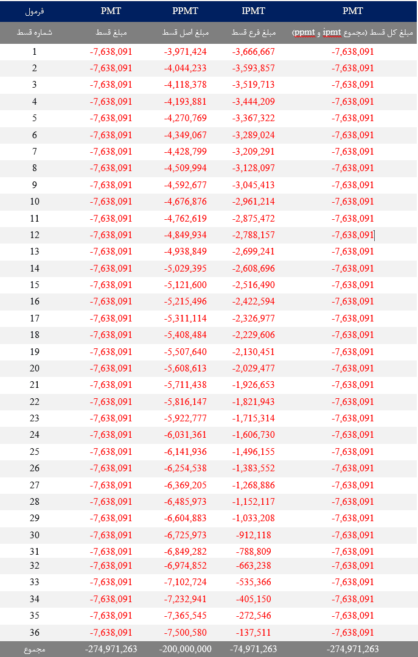Select installment number 12 cell
Viewport: 418px width, 657px height.
(34, 234)
